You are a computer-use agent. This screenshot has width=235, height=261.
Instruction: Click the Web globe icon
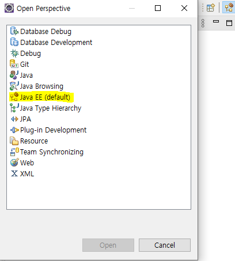pos(14,162)
